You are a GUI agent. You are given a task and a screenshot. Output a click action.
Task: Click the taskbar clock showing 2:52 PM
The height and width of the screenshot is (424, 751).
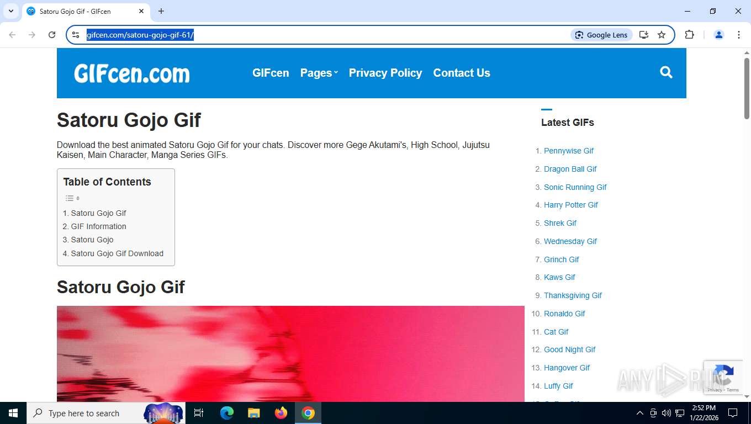pos(704,413)
